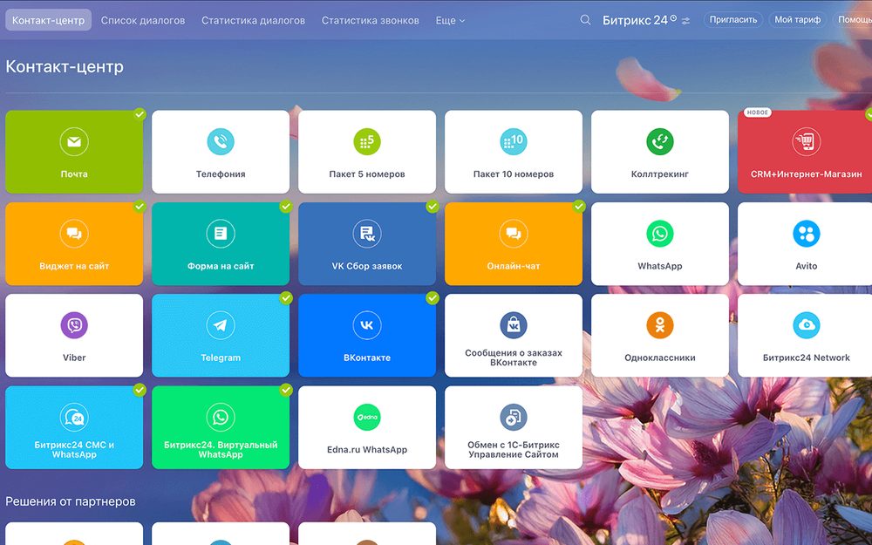Click the Viber card label text
Image resolution: width=872 pixels, height=545 pixels.
coord(74,358)
